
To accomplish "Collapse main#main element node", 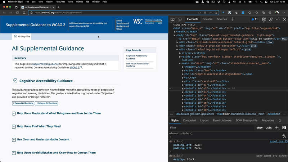I will (180, 63).
